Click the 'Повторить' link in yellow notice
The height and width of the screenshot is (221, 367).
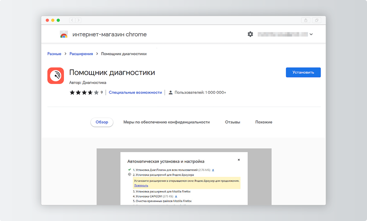(141, 186)
